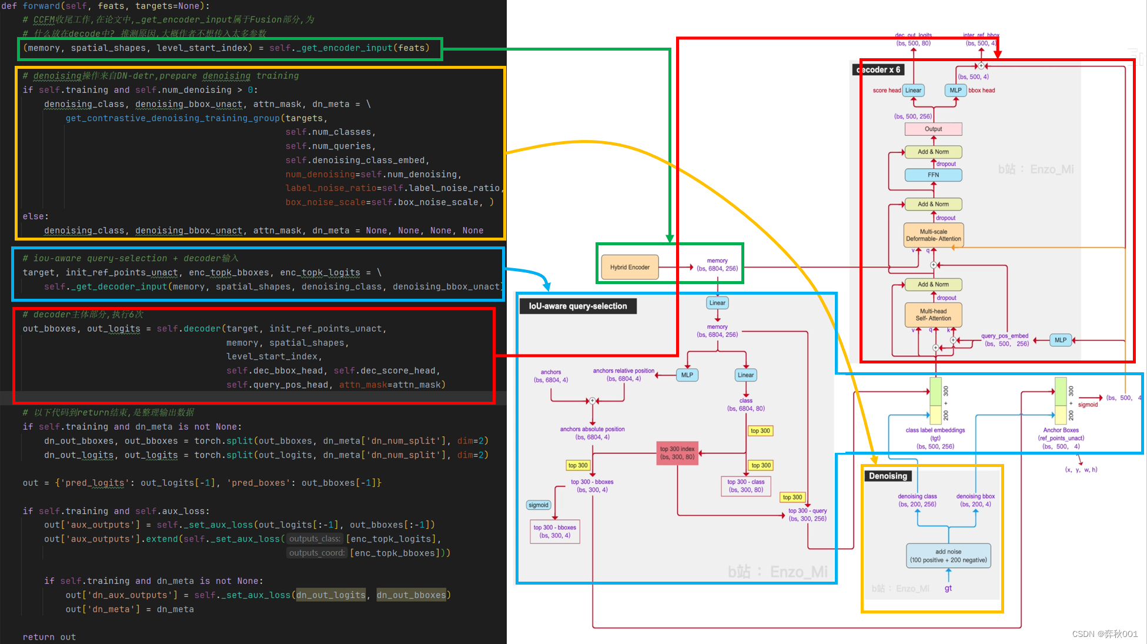The width and height of the screenshot is (1147, 644).
Task: Click 'box_noise_scale=self.box_noise_scale, )' line
Action: [x=390, y=202]
